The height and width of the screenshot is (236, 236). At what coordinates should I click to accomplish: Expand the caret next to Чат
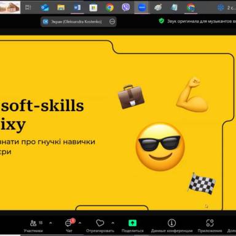(x=80, y=223)
